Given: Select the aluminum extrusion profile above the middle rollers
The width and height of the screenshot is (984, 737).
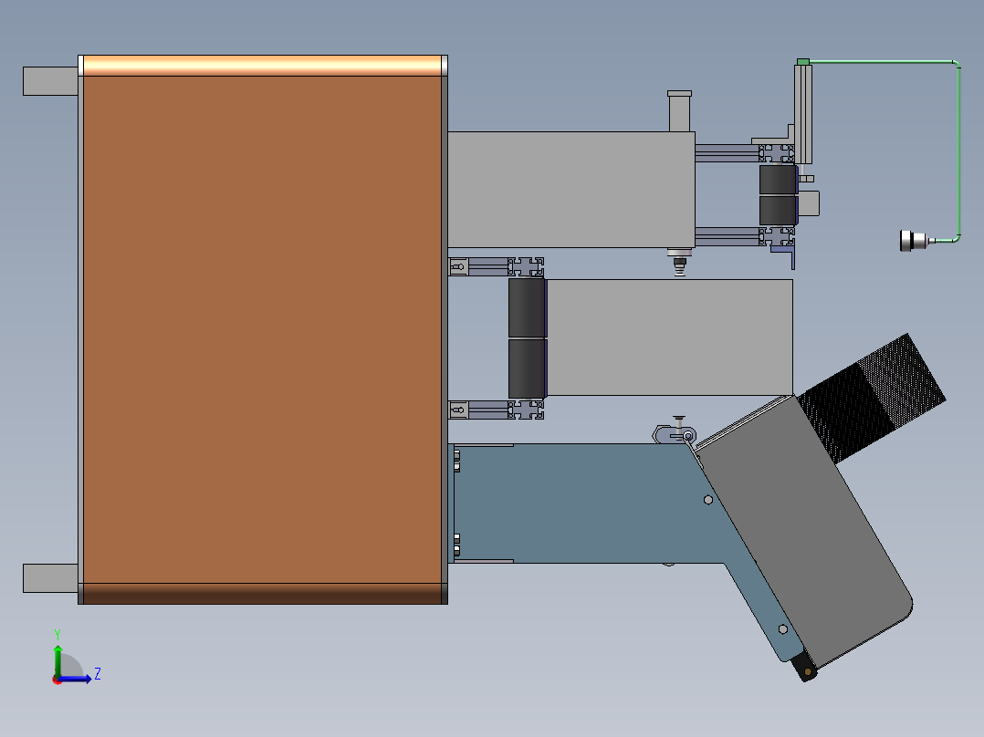Looking at the screenshot, I should point(526,266).
